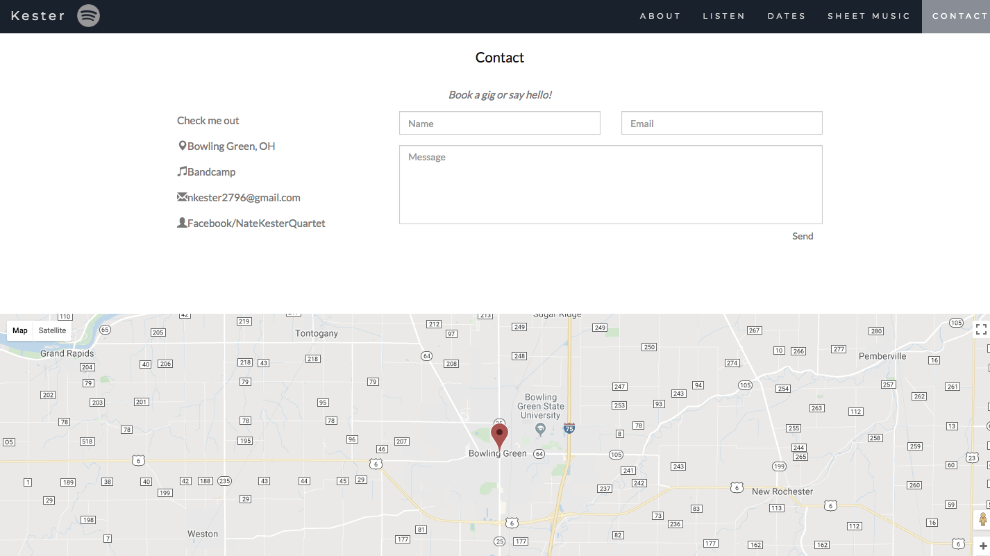The height and width of the screenshot is (556, 990).
Task: Click the Bowling Green State University map icon
Action: pyautogui.click(x=541, y=430)
